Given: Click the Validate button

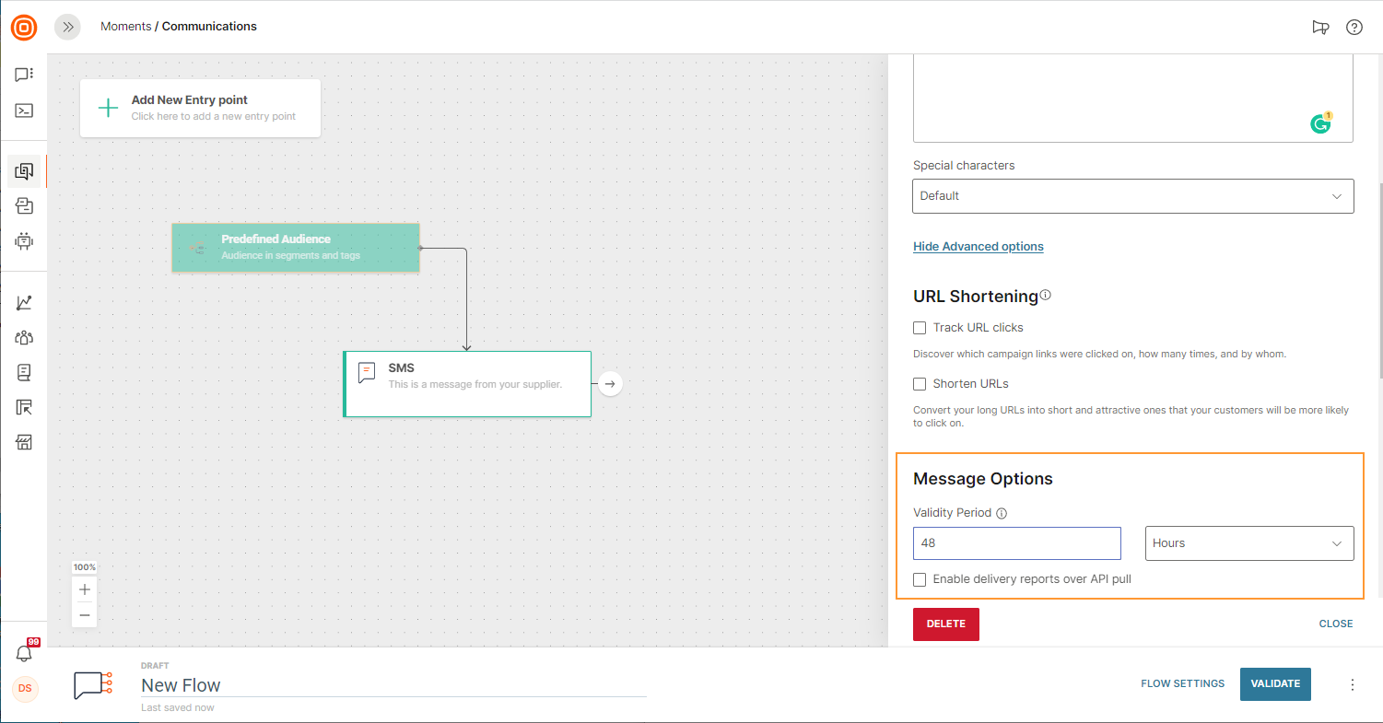Looking at the screenshot, I should pyautogui.click(x=1274, y=683).
